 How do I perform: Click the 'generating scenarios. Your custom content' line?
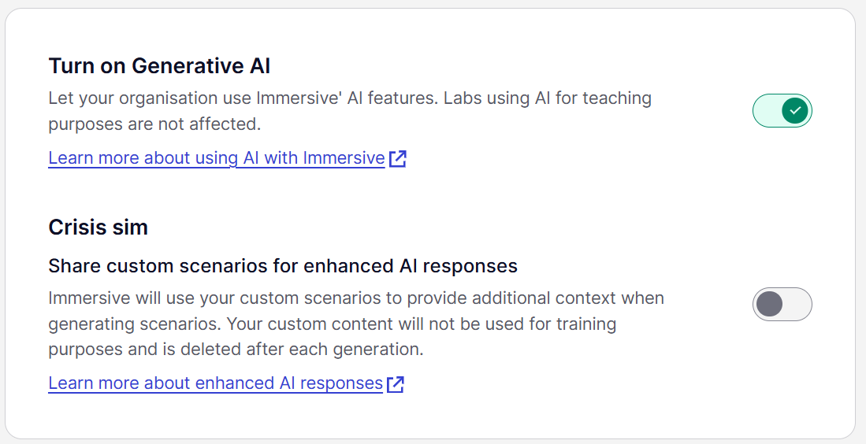(333, 324)
